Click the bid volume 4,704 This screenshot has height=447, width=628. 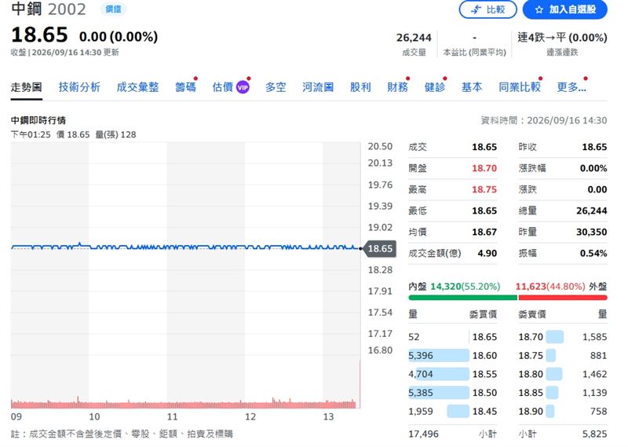coord(421,374)
